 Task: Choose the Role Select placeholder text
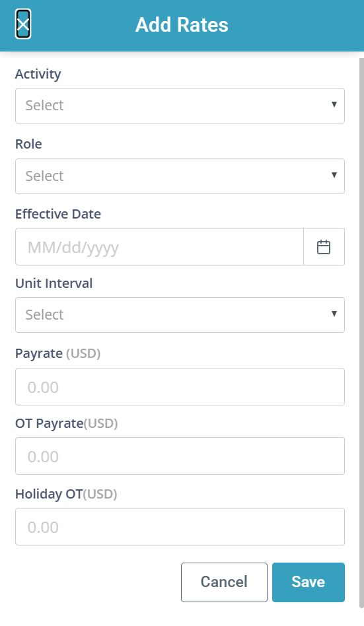[44, 176]
